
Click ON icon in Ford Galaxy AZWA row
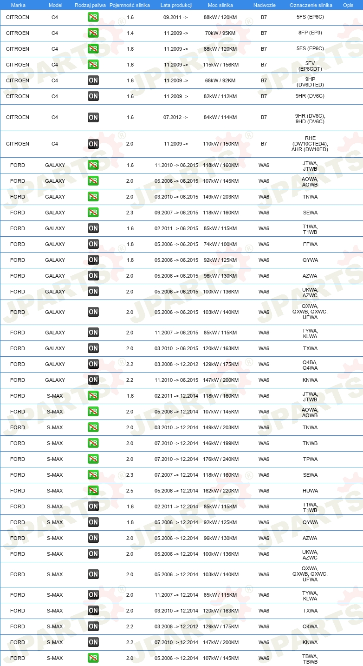click(x=93, y=276)
